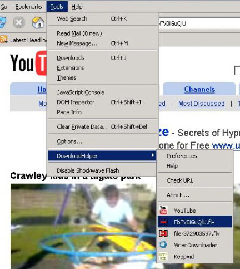Click the VideoDownloader gear icon
Viewport: 240px width, 269px height.
(163, 245)
